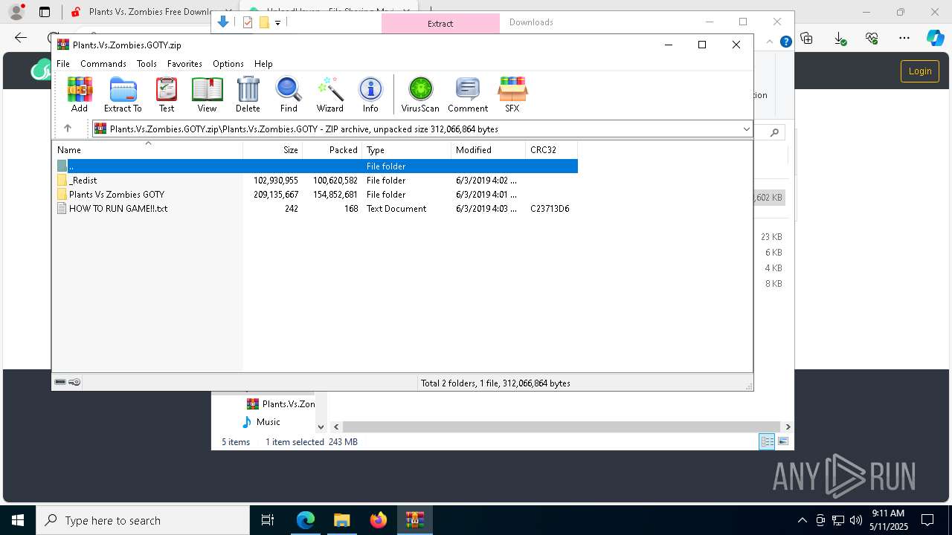Screen dimensions: 952x535
Task: Open File Explorer from the taskbar
Action: click(341, 520)
